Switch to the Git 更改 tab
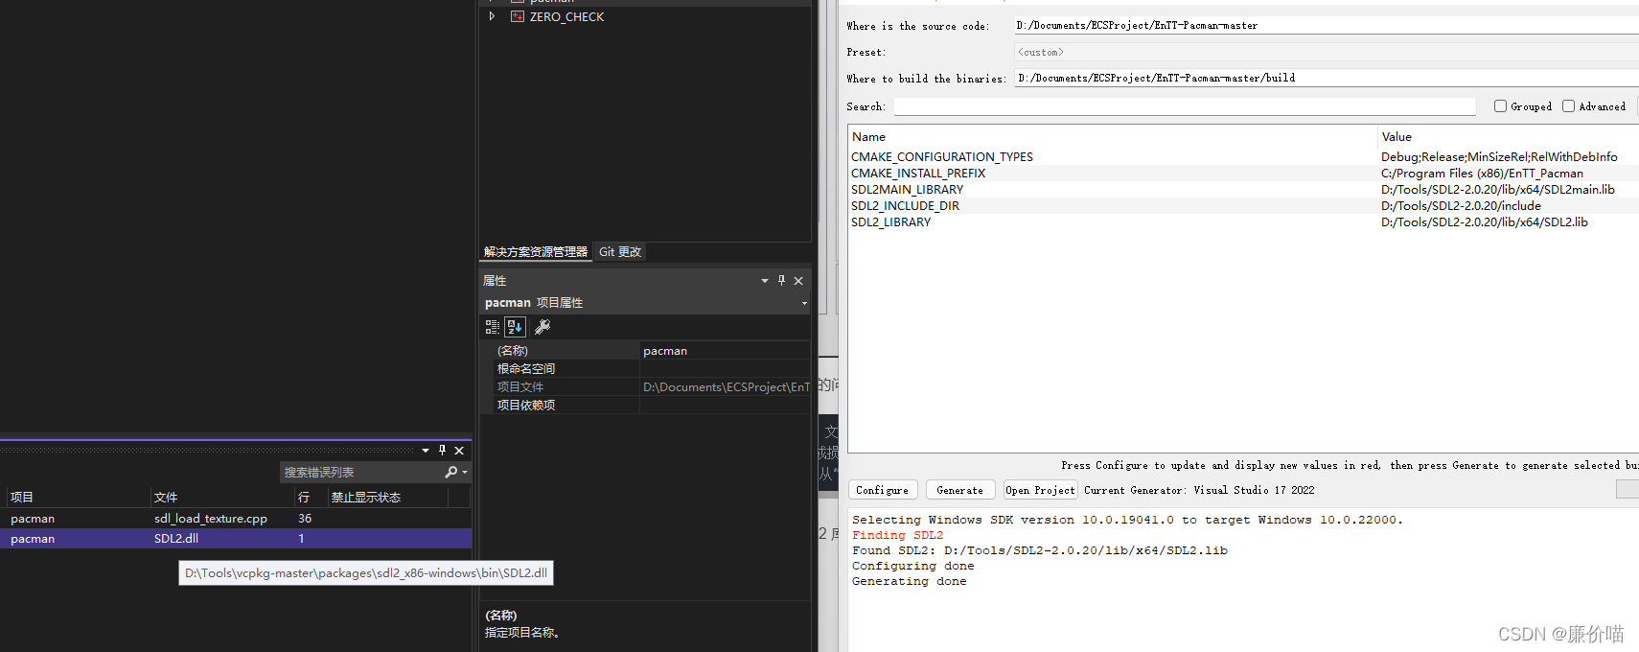The width and height of the screenshot is (1639, 652). 620,251
